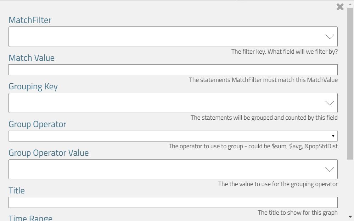This screenshot has height=221, width=354.
Task: Click the Match Value text input
Action: [173, 70]
